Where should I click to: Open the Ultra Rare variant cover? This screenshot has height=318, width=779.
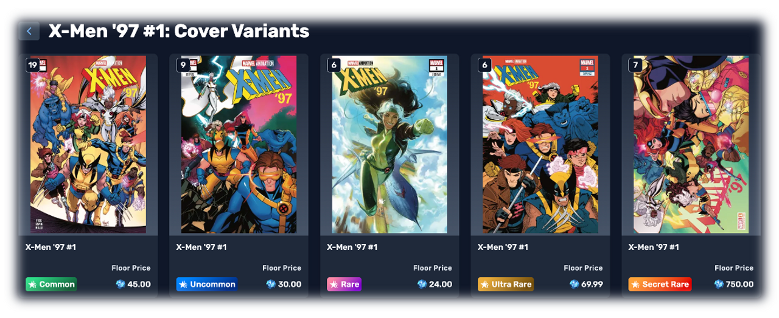540,145
